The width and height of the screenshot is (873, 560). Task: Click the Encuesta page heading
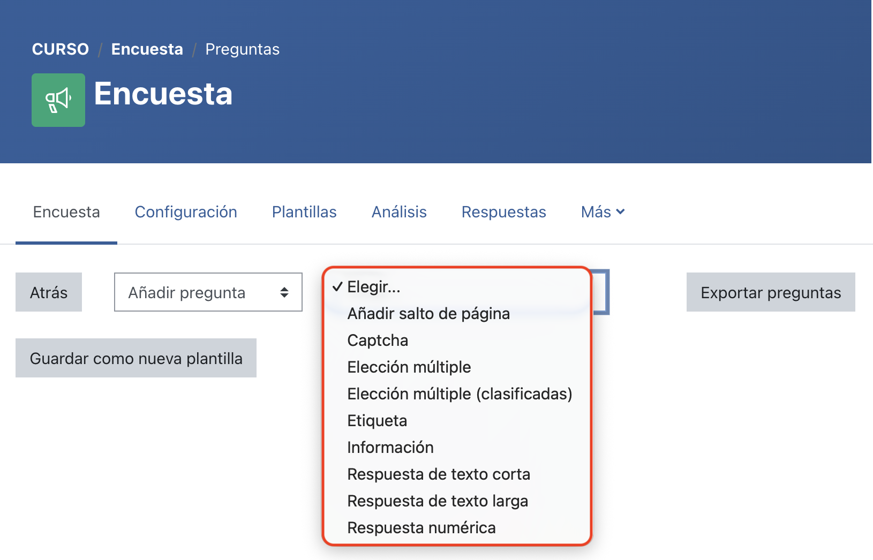(163, 94)
